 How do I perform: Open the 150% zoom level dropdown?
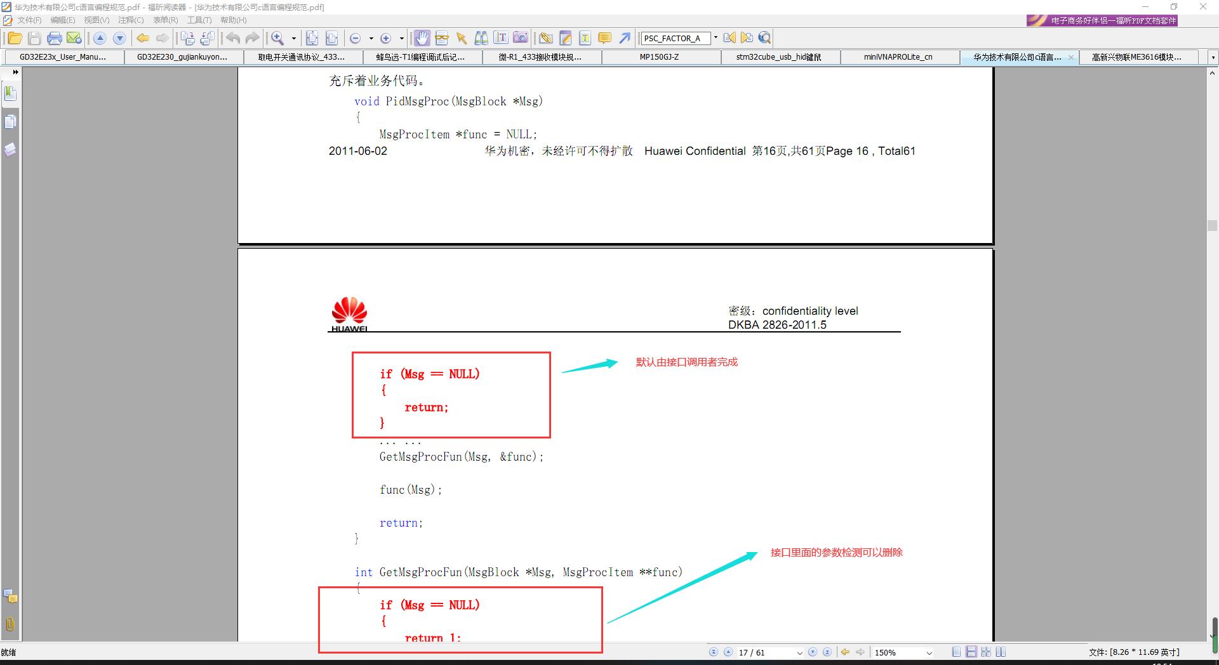[x=929, y=652]
